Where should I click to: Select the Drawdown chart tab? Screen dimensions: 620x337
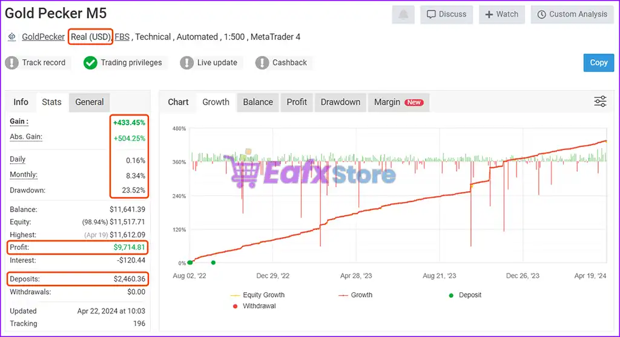click(340, 102)
